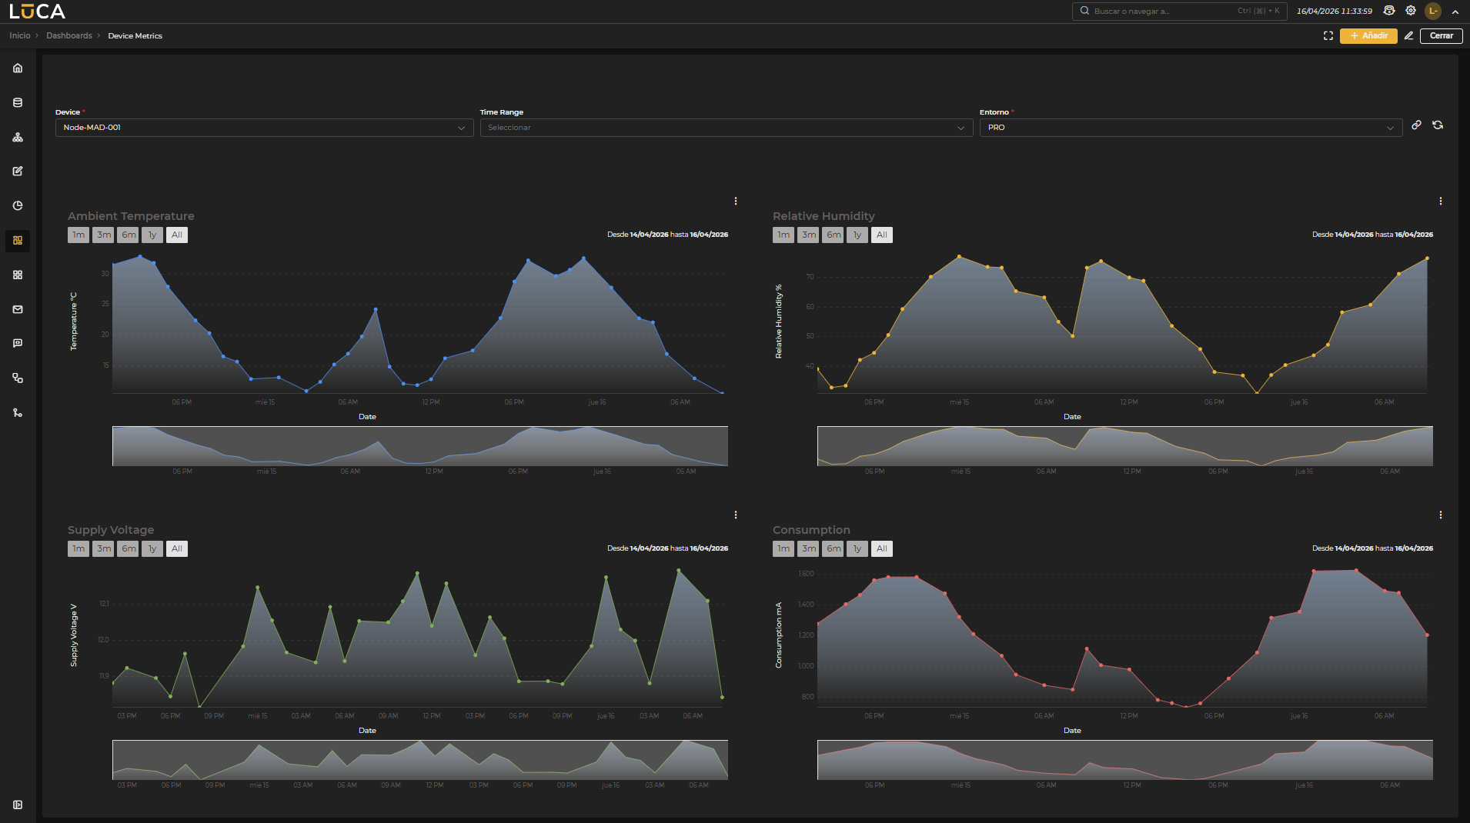This screenshot has width=1470, height=823.
Task: Click the Cerrar button
Action: tap(1441, 36)
